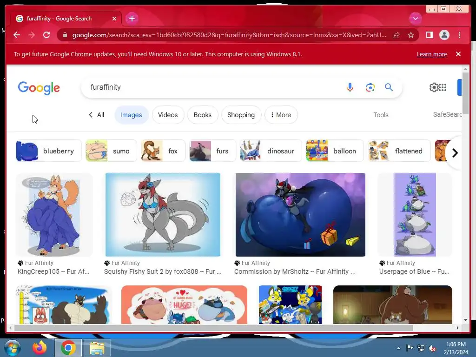Open the Google apps grid icon
Image resolution: width=476 pixels, height=357 pixels.
[x=443, y=87]
